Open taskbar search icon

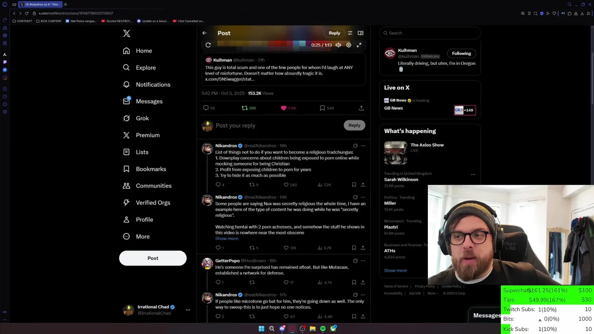point(271,329)
